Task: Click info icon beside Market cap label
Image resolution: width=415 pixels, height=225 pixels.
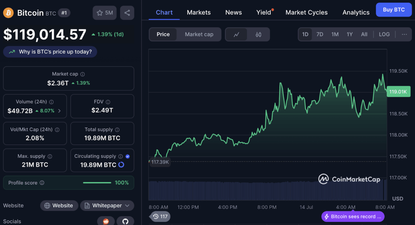Action: tap(83, 74)
